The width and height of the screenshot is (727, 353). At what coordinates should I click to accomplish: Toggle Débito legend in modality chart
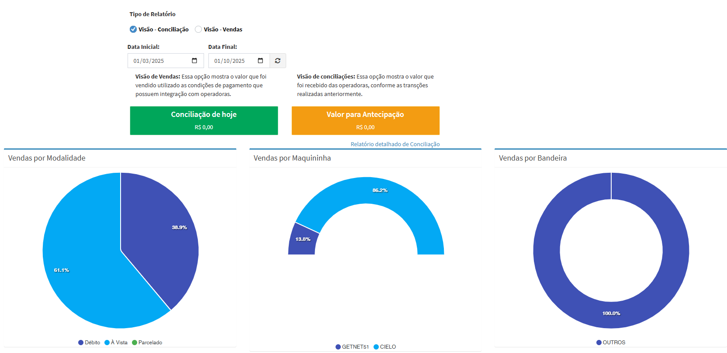[89, 343]
